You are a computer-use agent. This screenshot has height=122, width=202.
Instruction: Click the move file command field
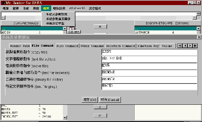click(x=149, y=66)
